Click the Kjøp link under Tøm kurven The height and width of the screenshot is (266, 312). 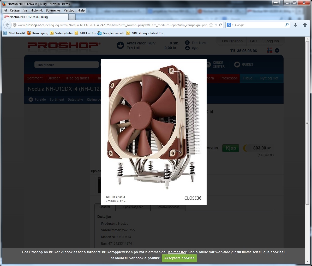click(195, 48)
